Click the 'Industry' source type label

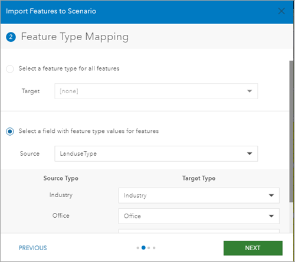[61, 195]
